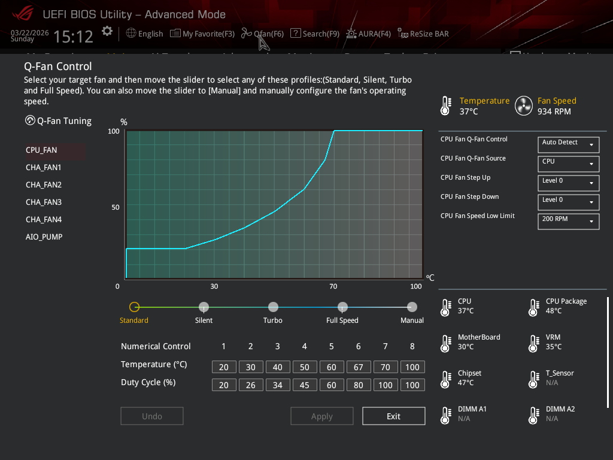
Task: Click the MotherBoard thermometer icon
Action: tap(445, 343)
